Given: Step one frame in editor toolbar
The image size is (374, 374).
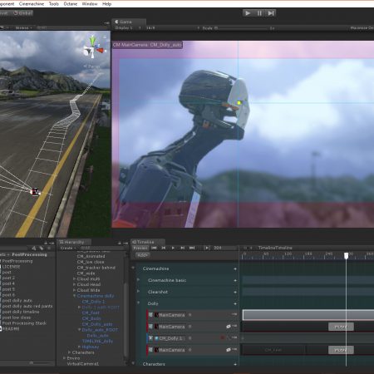Looking at the screenshot, I should point(271,13).
